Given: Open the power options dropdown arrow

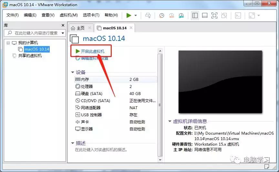Looking at the screenshot, I should [x=136, y=15].
